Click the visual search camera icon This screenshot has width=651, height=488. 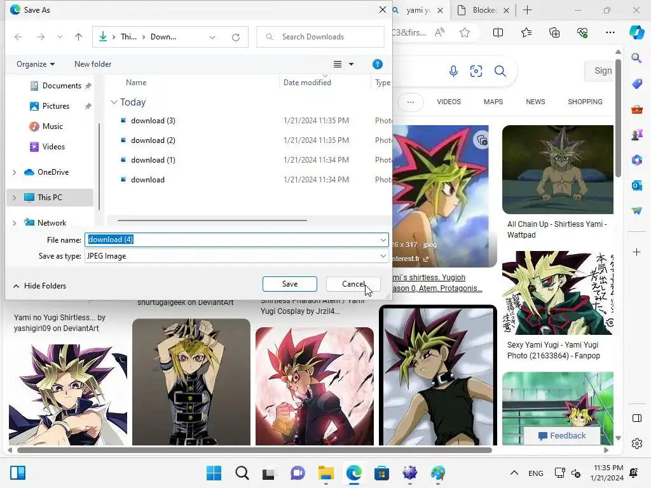click(476, 71)
